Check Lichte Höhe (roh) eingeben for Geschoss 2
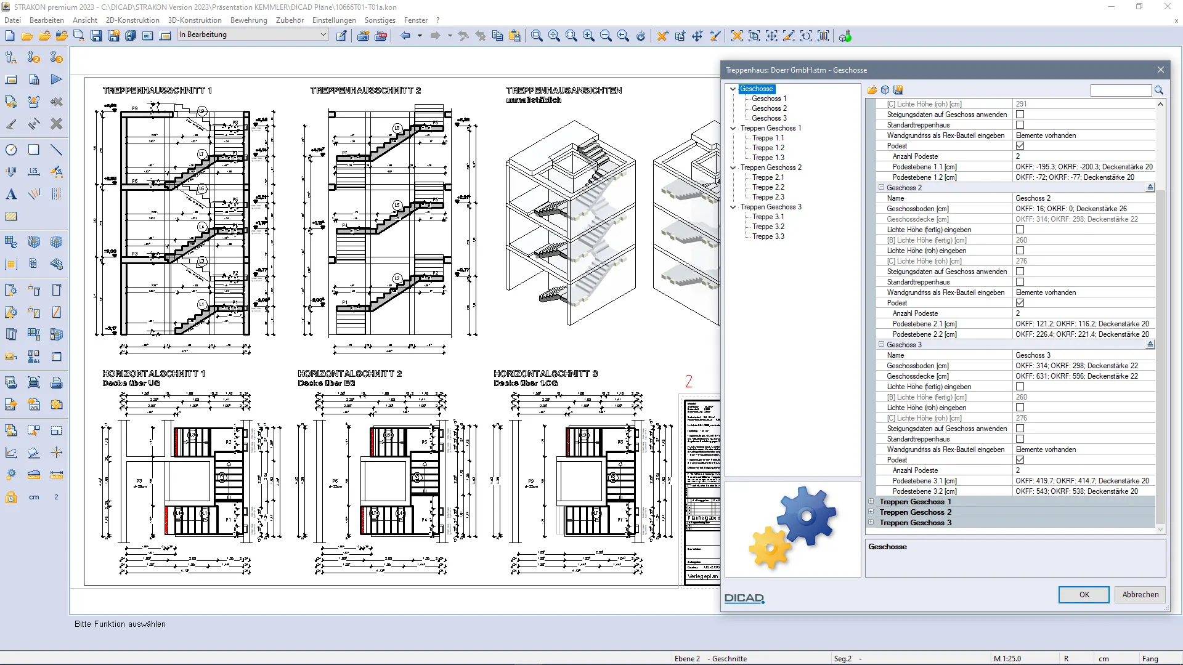 click(1020, 251)
